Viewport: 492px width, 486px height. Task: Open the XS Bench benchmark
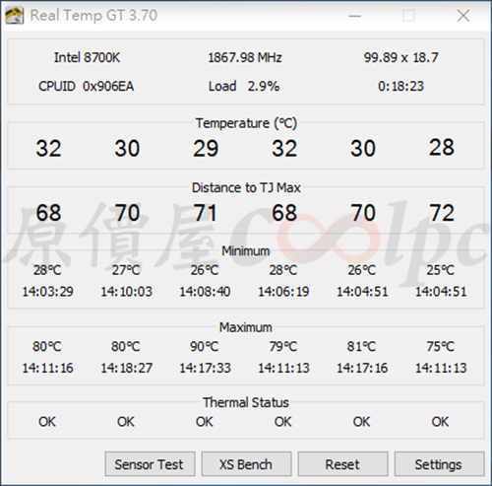[x=246, y=464]
